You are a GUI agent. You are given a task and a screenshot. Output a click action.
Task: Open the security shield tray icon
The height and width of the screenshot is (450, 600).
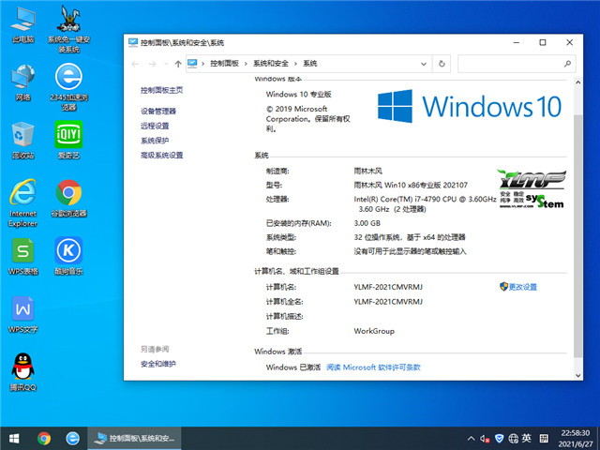(499, 439)
